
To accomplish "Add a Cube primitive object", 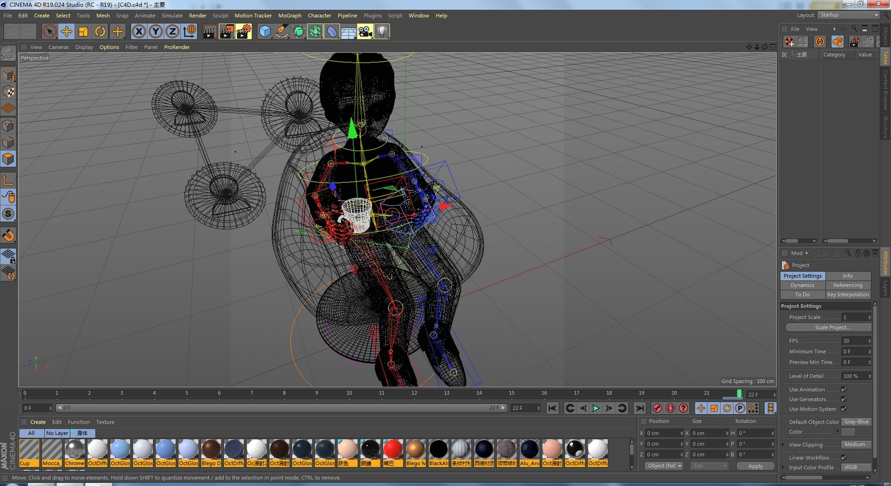I will (x=265, y=32).
